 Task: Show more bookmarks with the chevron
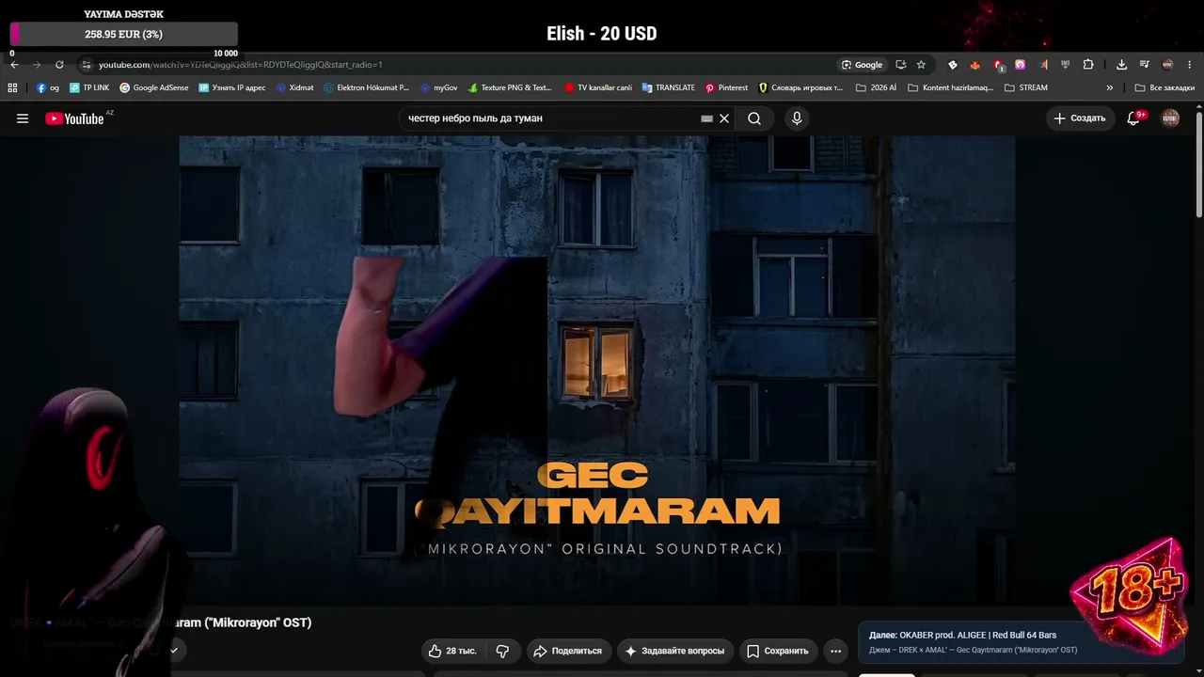click(x=1110, y=87)
